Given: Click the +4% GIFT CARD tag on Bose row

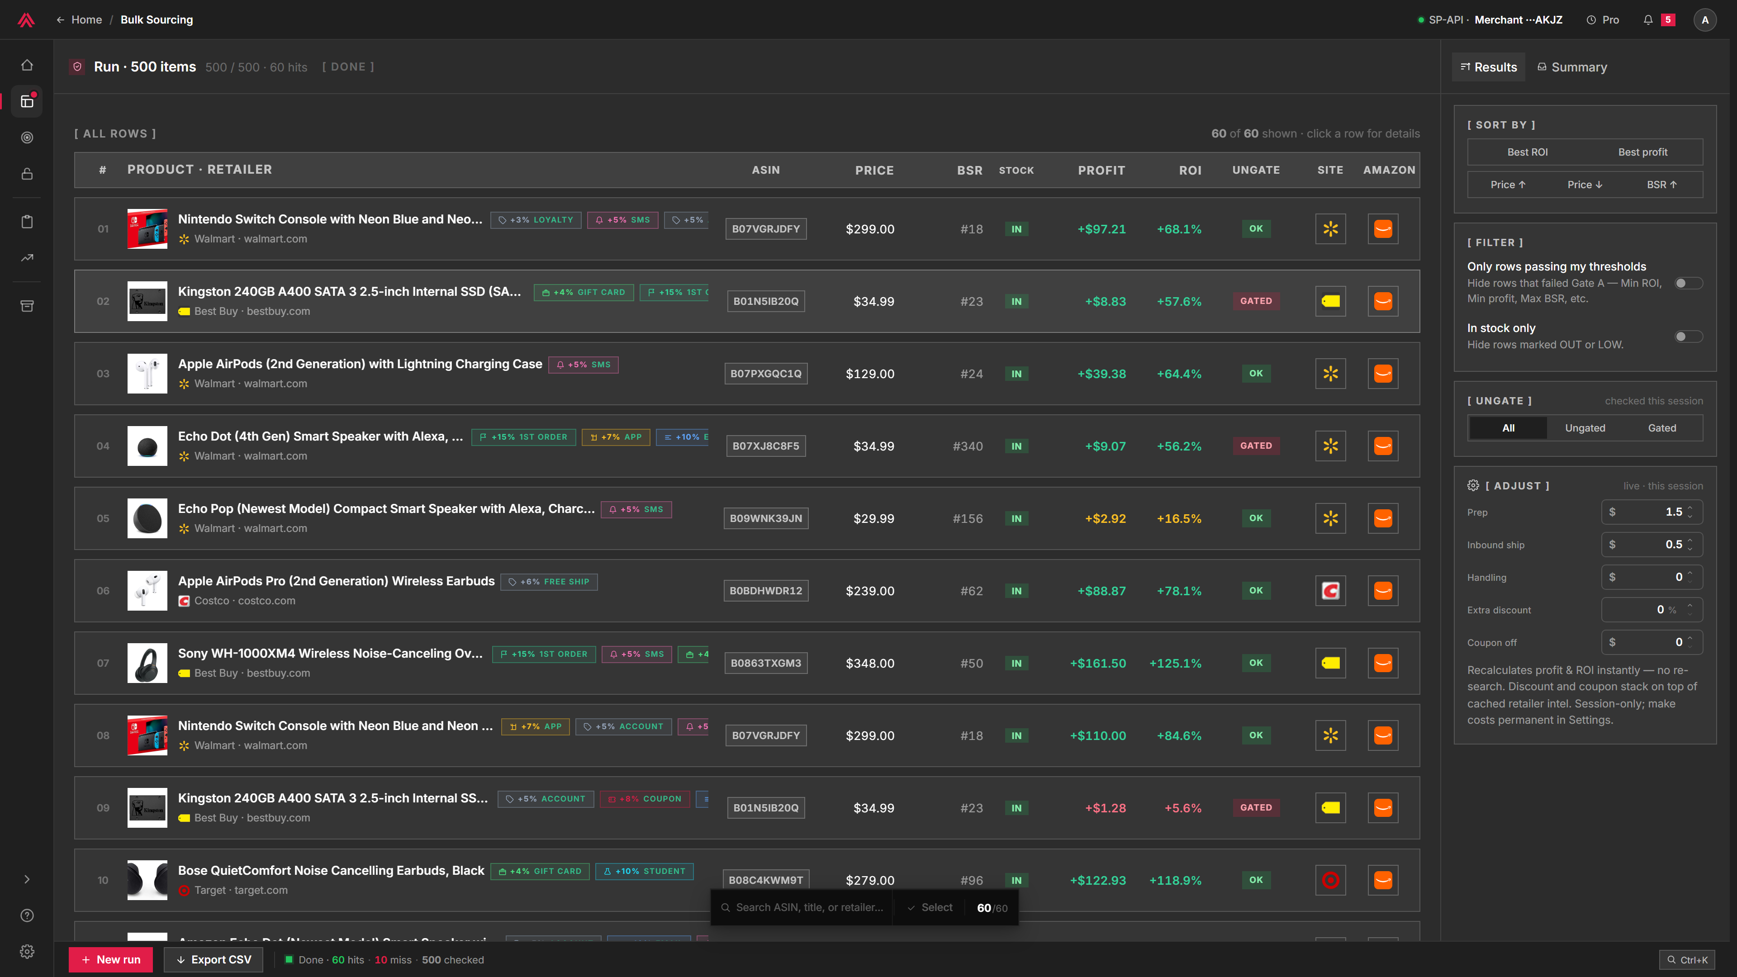Looking at the screenshot, I should tap(540, 871).
